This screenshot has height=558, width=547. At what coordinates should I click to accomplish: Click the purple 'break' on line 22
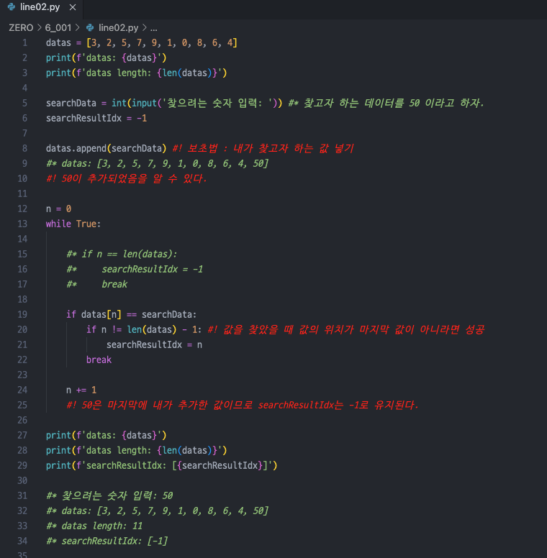click(x=99, y=360)
